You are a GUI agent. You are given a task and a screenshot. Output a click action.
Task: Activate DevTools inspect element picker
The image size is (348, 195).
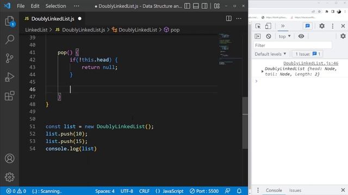click(258, 26)
